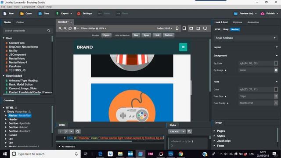
Task: Open Settings gear in toolbar
Action: coord(79,14)
